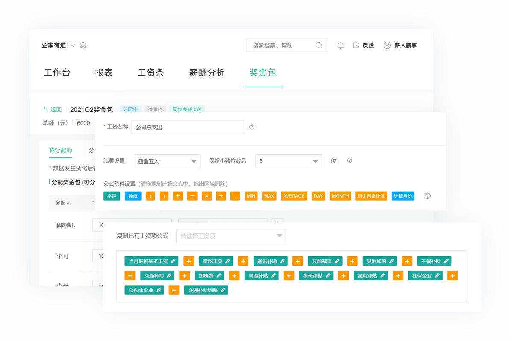Click the 历史月累计值 button
The image size is (511, 341).
point(371,196)
